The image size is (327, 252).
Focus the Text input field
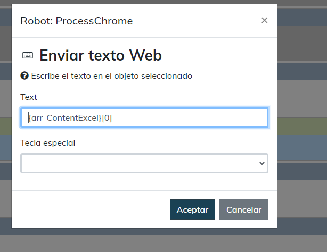click(x=144, y=118)
